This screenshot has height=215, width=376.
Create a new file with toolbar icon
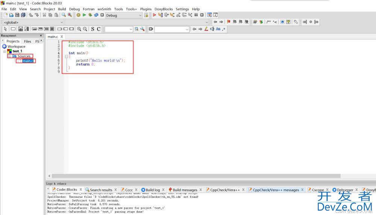click(x=6, y=15)
